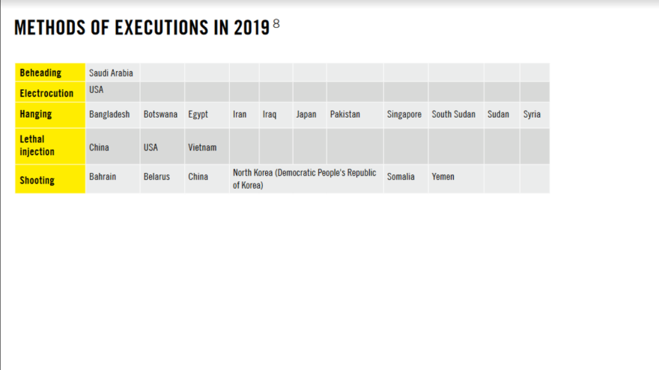The width and height of the screenshot is (659, 370).
Task: Click the footnote 8 superscript in the title
Action: pyautogui.click(x=276, y=24)
